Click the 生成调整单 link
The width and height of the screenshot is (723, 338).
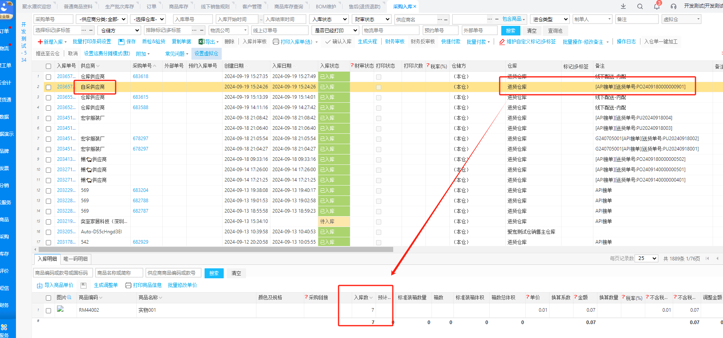pos(106,285)
